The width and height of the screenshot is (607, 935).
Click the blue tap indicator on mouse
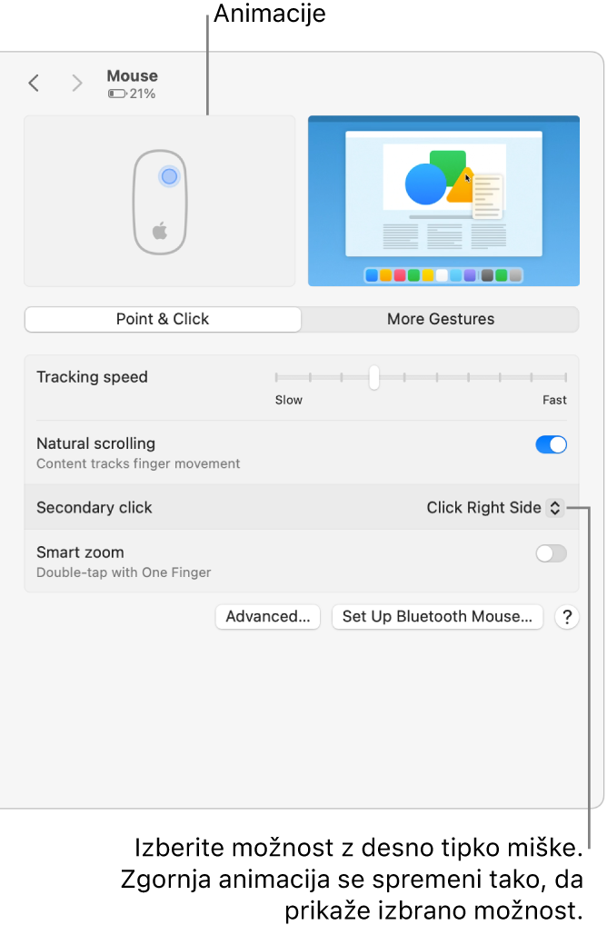click(x=169, y=176)
